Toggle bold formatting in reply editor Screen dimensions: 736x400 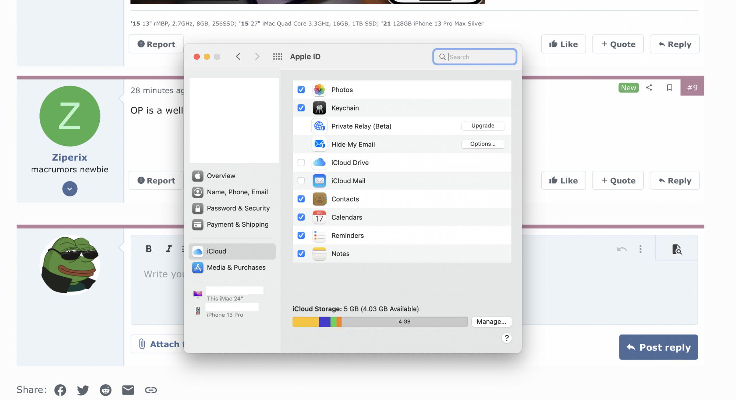tap(149, 249)
